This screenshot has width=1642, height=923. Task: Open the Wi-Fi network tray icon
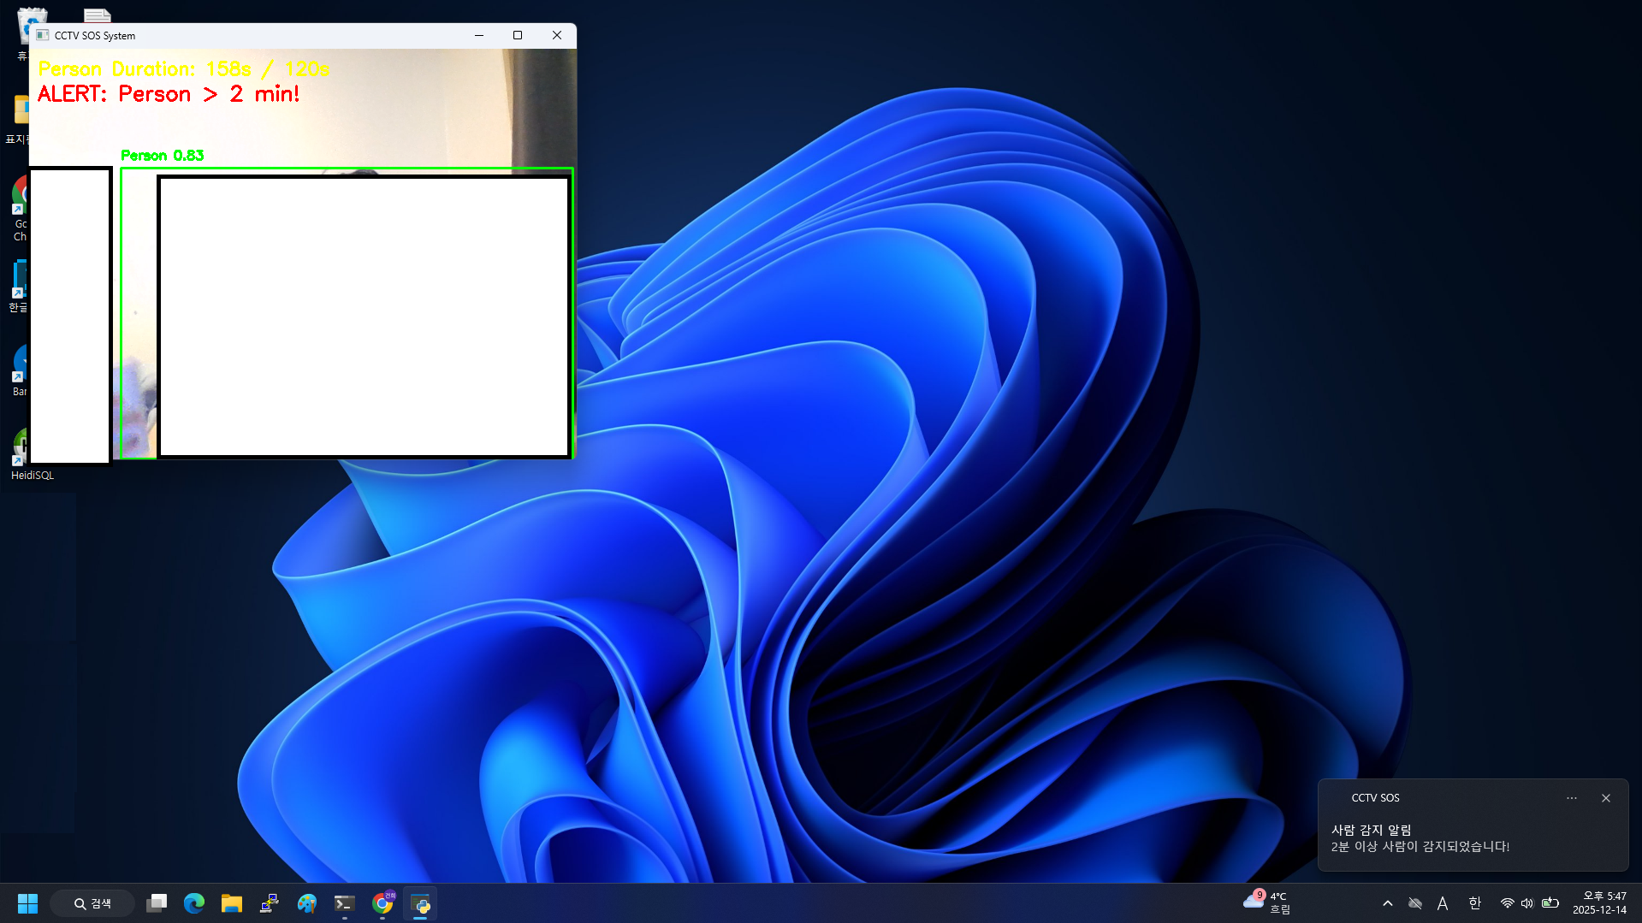(1507, 903)
